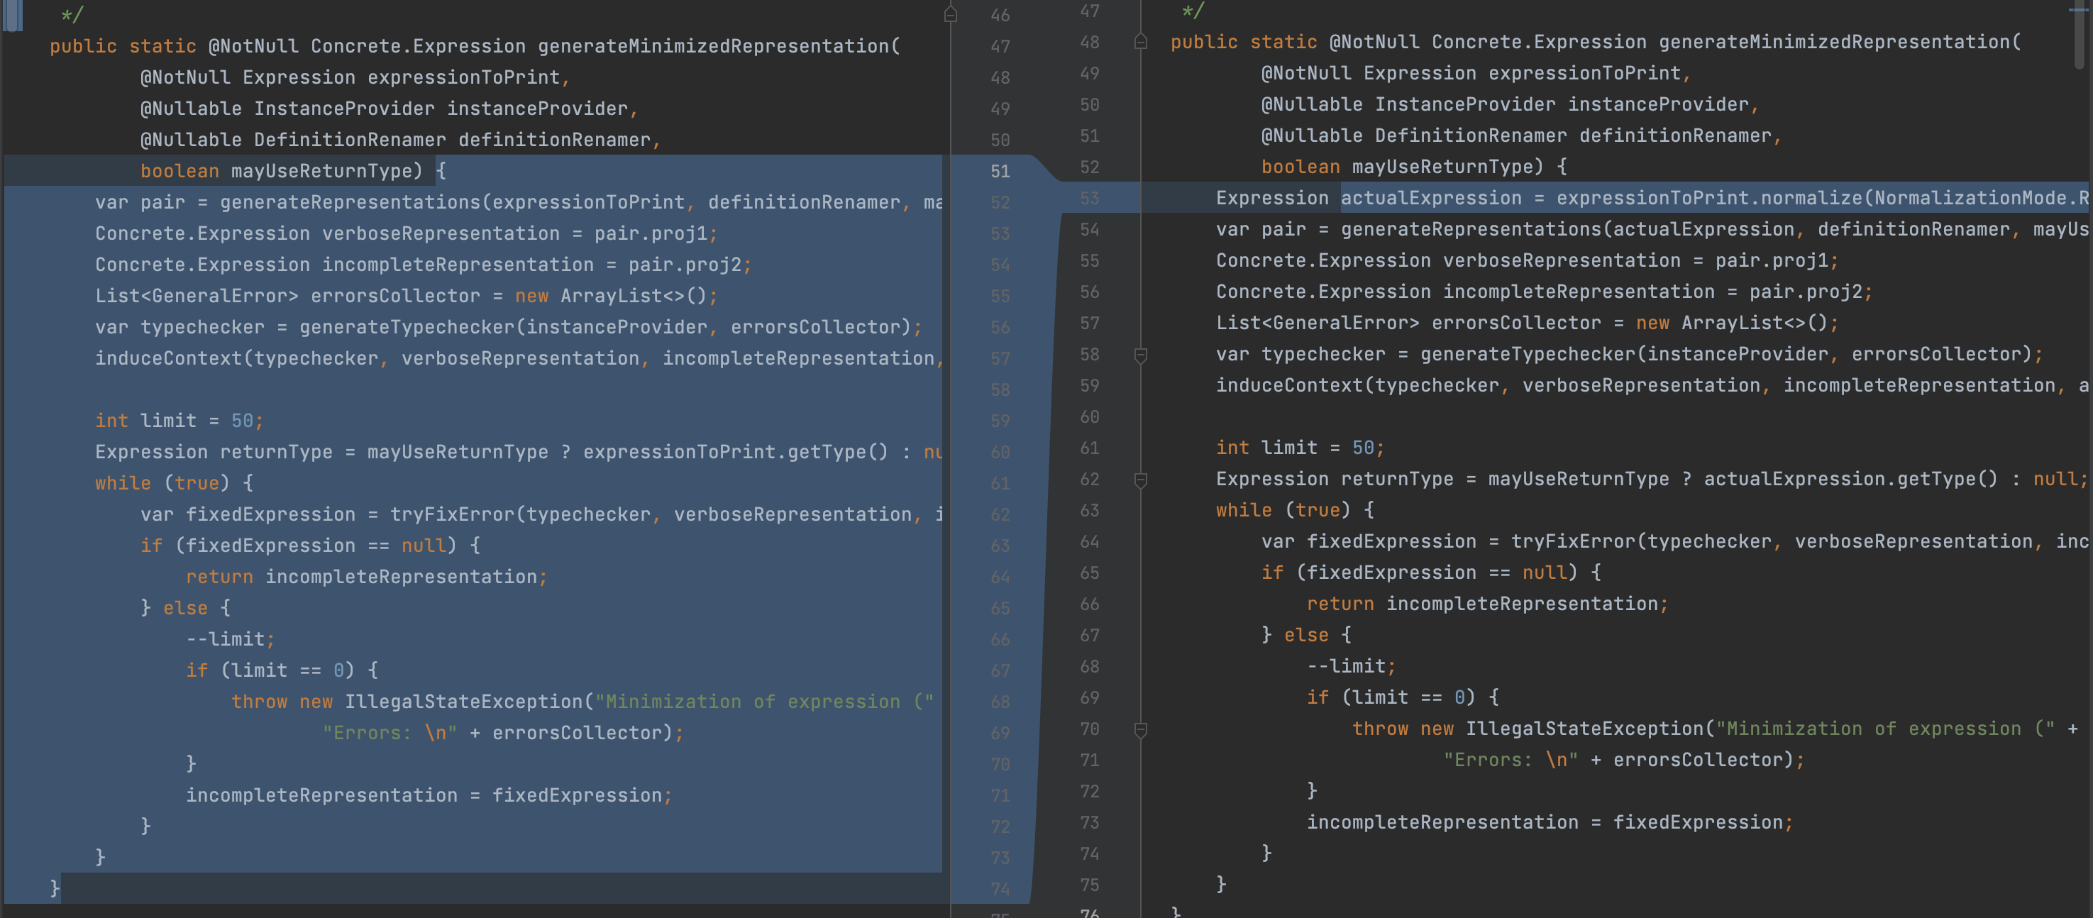Image resolution: width=2093 pixels, height=918 pixels.
Task: Click actualExpression in the inserted line 53
Action: pos(1431,198)
